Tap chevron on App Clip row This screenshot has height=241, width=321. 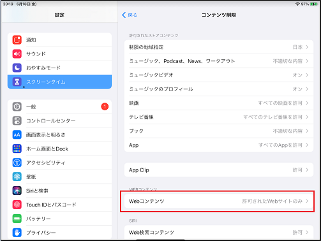pyautogui.click(x=307, y=170)
